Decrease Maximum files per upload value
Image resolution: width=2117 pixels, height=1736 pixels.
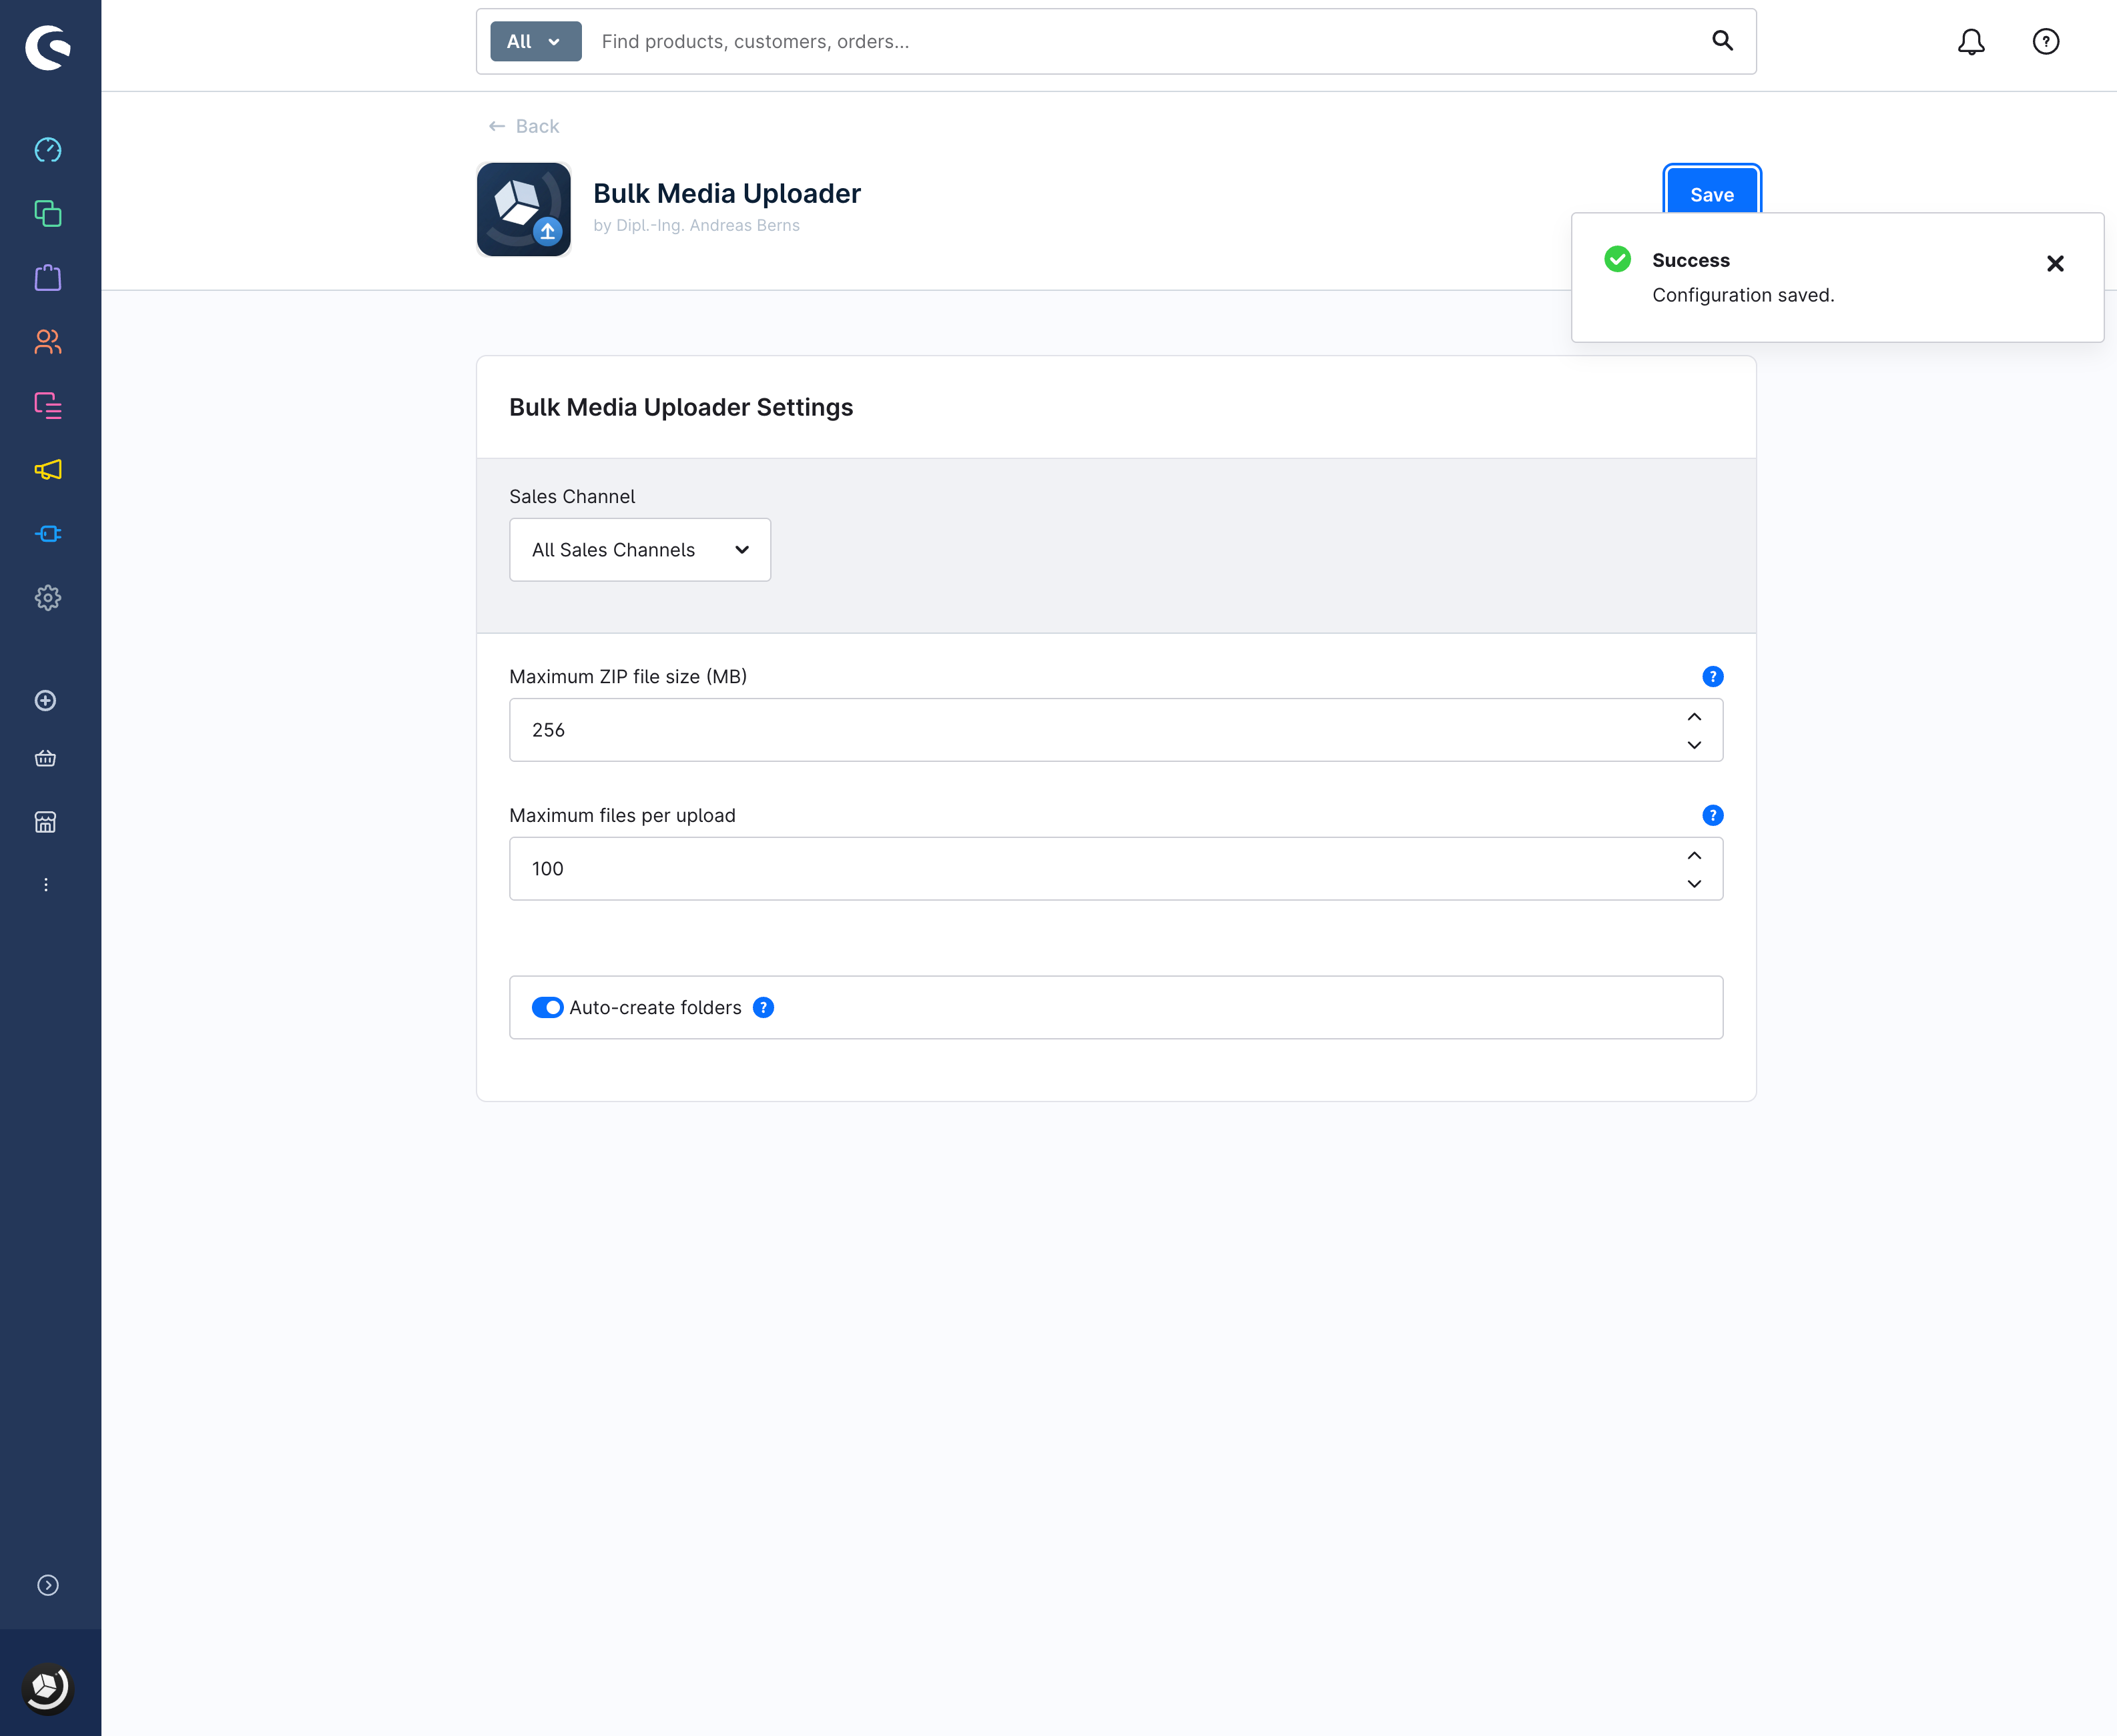tap(1694, 884)
